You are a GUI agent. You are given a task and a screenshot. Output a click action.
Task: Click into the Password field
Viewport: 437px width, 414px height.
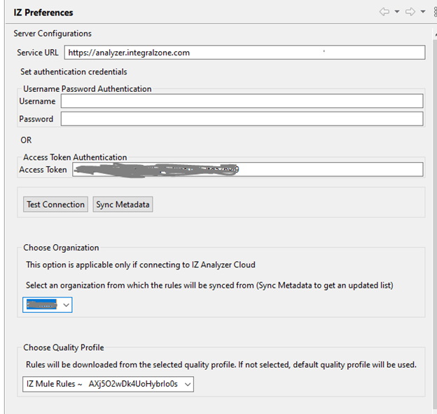(242, 119)
